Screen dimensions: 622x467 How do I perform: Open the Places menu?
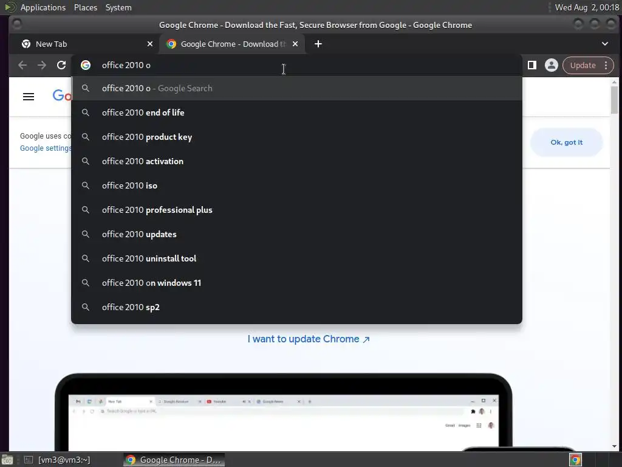(x=86, y=7)
